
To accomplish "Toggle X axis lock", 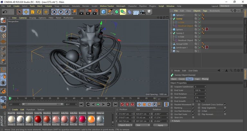I will 54,12.
